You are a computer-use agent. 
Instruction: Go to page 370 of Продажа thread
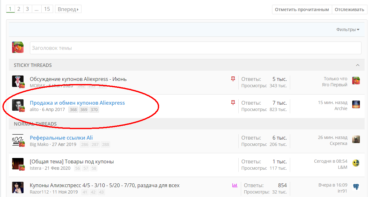[x=94, y=110]
